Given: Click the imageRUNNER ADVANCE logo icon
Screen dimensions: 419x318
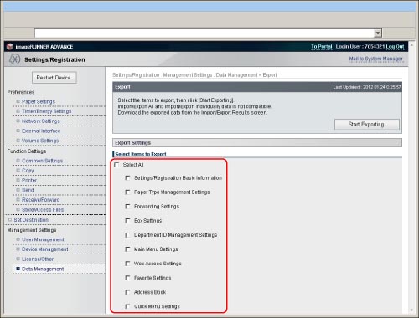Looking at the screenshot, I should click(10, 46).
